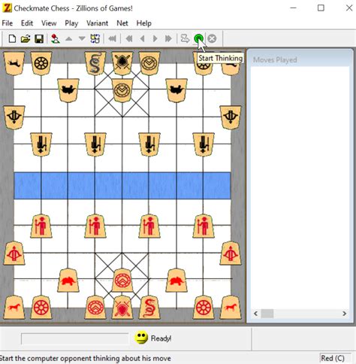Screen dimensions: 356x364
Task: Click the empty status text field
Action: [x=75, y=338]
